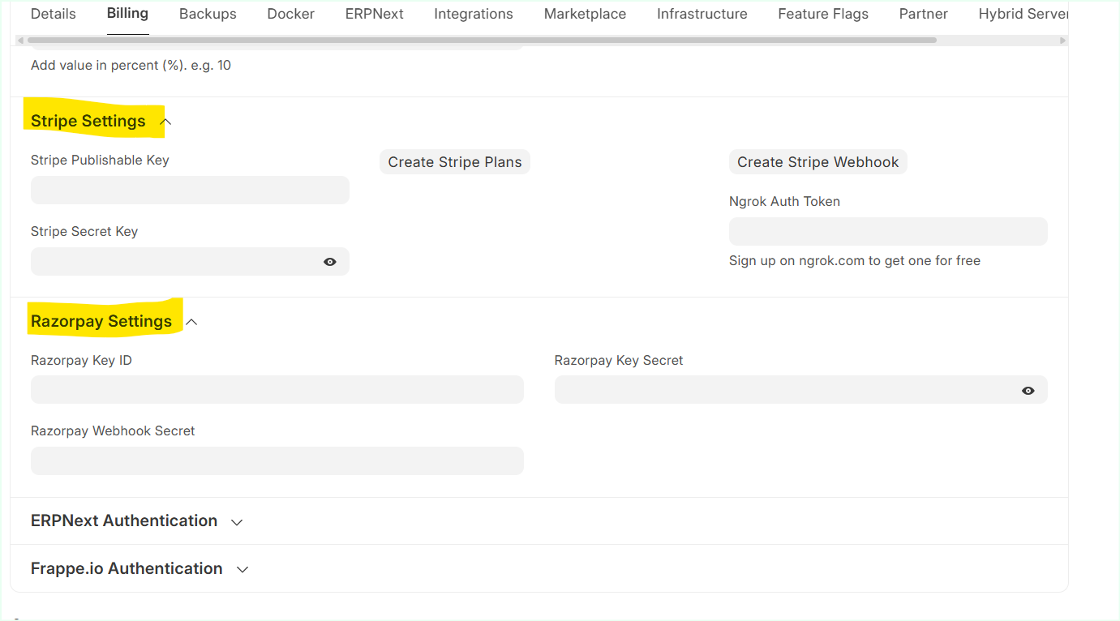Click the Frappe.io Authentication heading text
Viewport: 1120px width, 621px height.
(x=127, y=568)
